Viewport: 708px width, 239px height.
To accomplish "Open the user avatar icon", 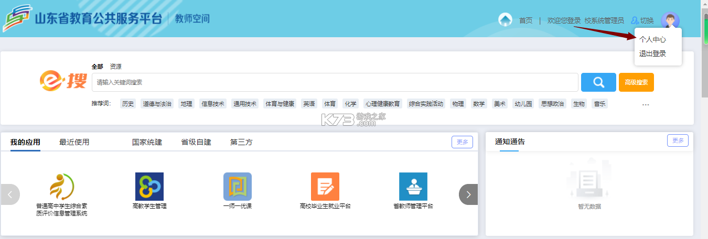I will tap(670, 20).
